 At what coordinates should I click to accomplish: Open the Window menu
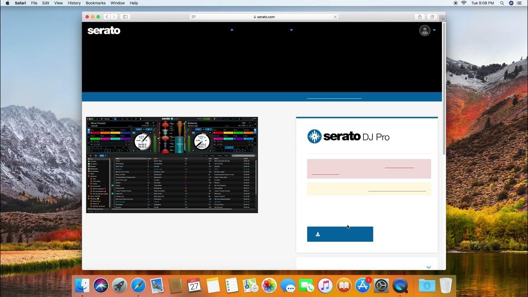pyautogui.click(x=118, y=3)
